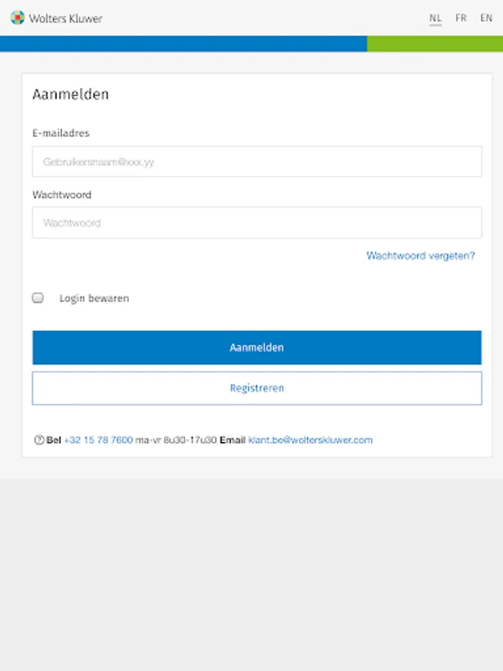
Task: Open the klant.be@wolterskluwer.com email link
Action: coord(310,440)
